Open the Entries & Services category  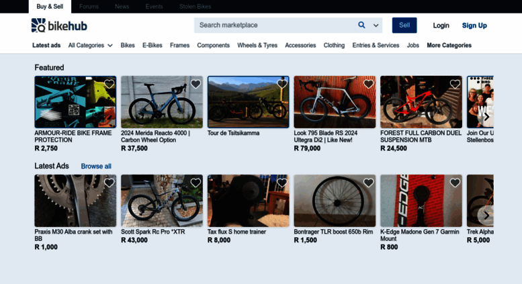pos(376,45)
